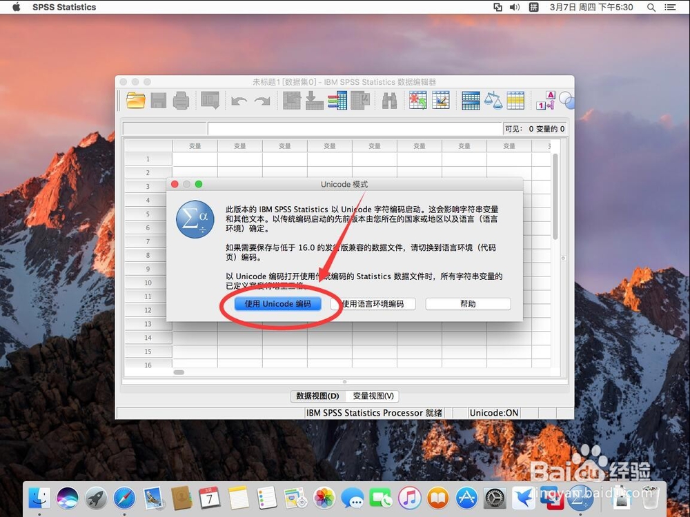The width and height of the screenshot is (690, 517).
Task: Click the IBM SPSS Statistics Processor 就绪 status
Action: 374,413
